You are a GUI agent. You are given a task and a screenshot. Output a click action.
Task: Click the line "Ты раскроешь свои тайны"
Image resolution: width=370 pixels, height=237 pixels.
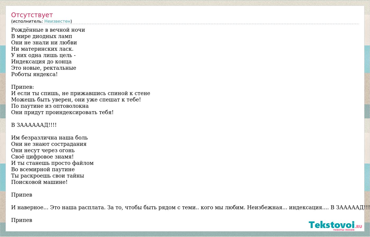pos(48,176)
